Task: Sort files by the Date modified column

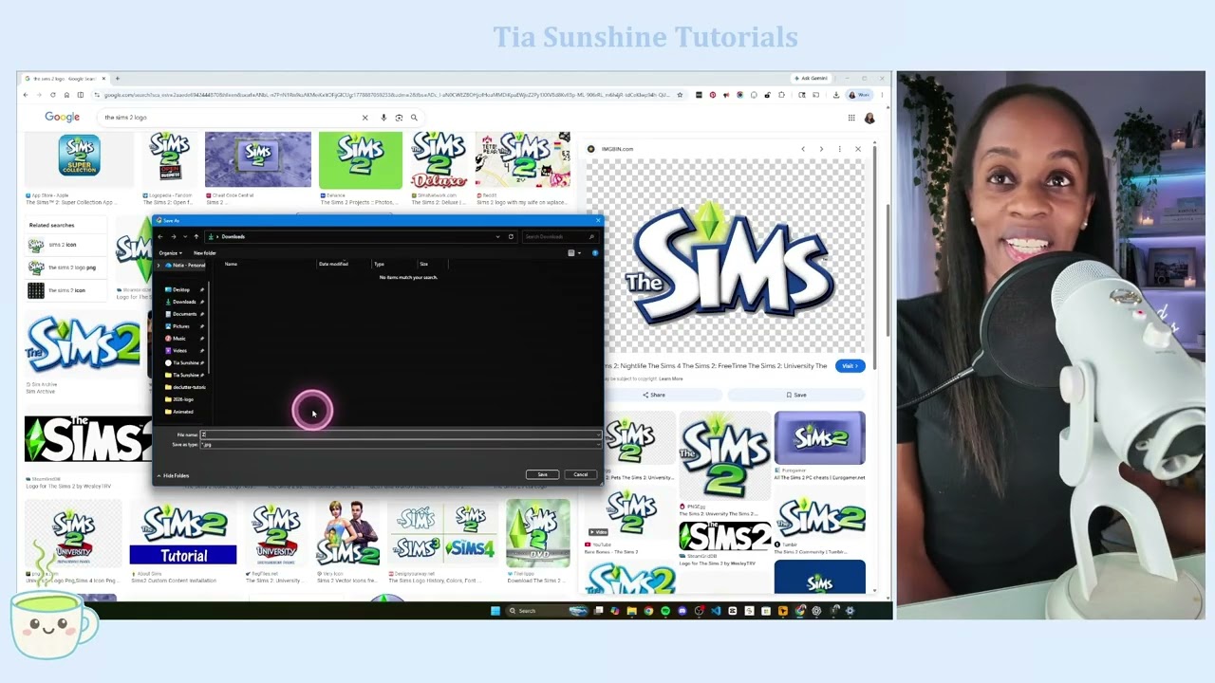Action: pyautogui.click(x=333, y=264)
